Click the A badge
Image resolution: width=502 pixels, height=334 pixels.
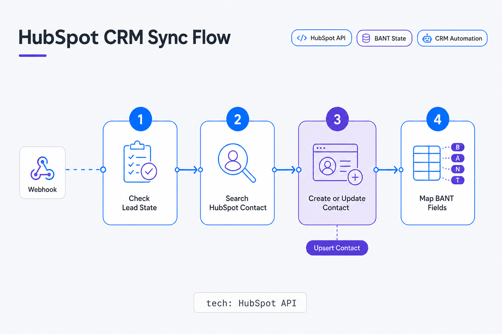458,158
